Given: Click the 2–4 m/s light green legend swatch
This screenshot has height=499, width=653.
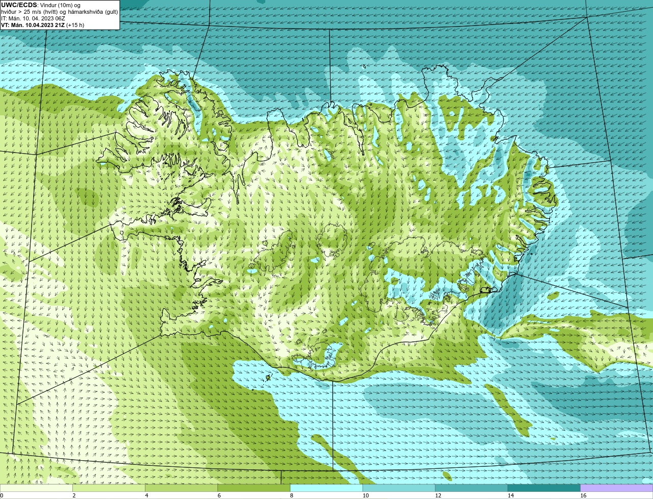Looking at the screenshot, I should point(109,488).
